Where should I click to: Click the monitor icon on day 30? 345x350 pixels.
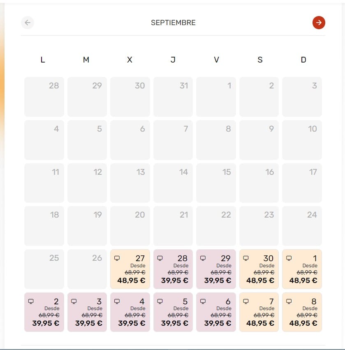[x=246, y=258]
